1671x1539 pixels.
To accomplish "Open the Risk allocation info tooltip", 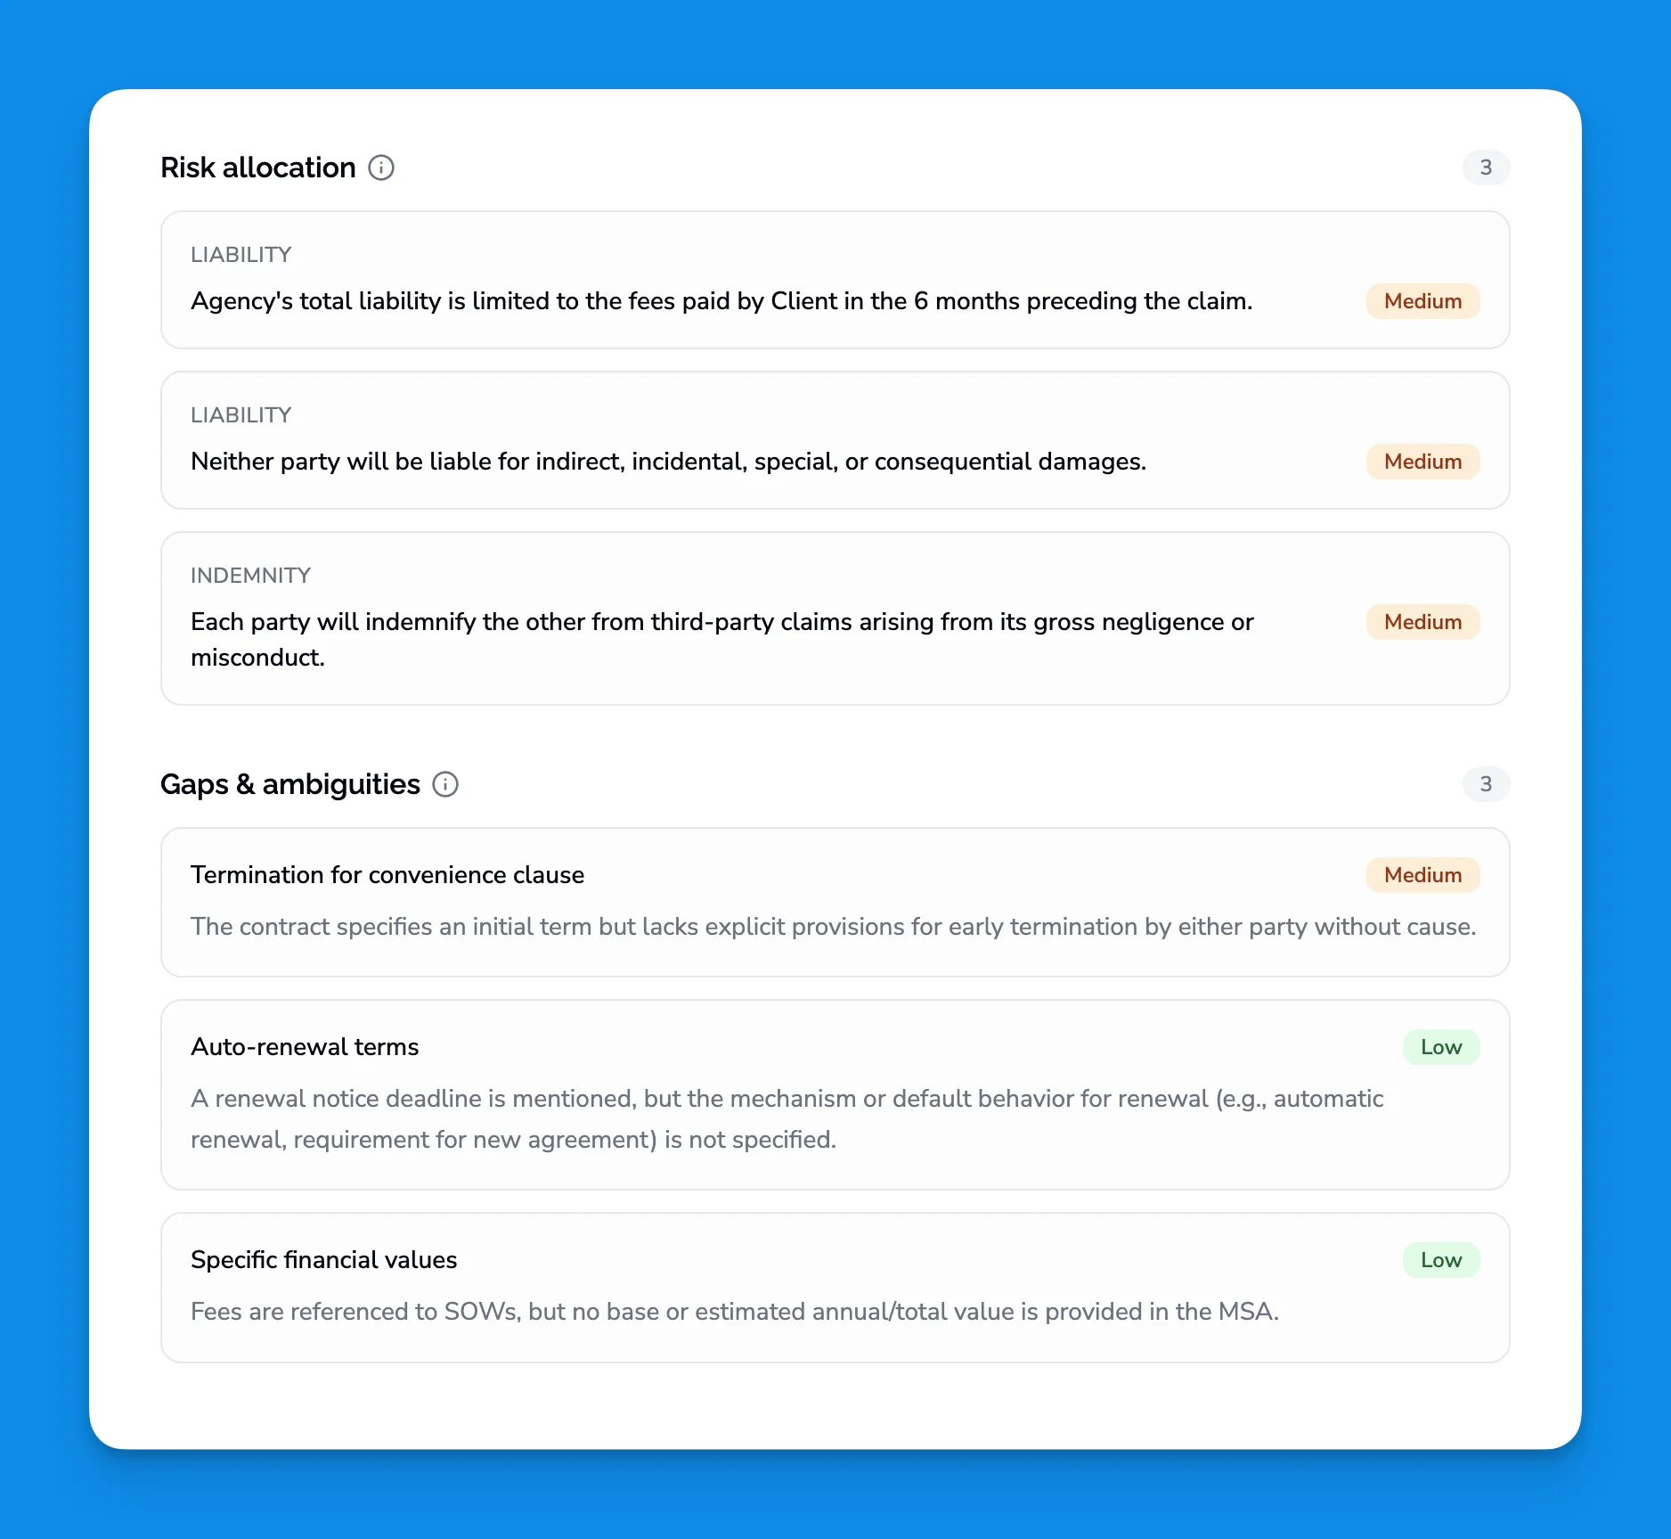I will pyautogui.click(x=380, y=168).
